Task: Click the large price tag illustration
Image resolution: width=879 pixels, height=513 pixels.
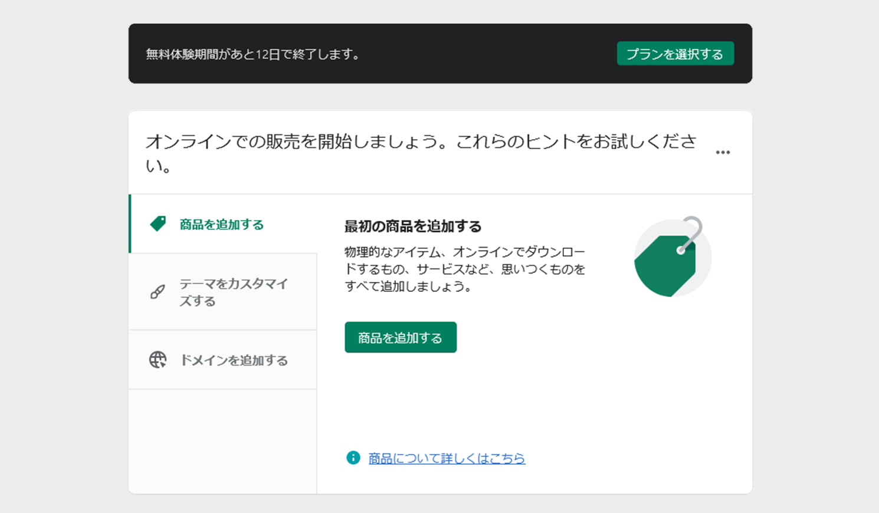Action: pyautogui.click(x=673, y=257)
